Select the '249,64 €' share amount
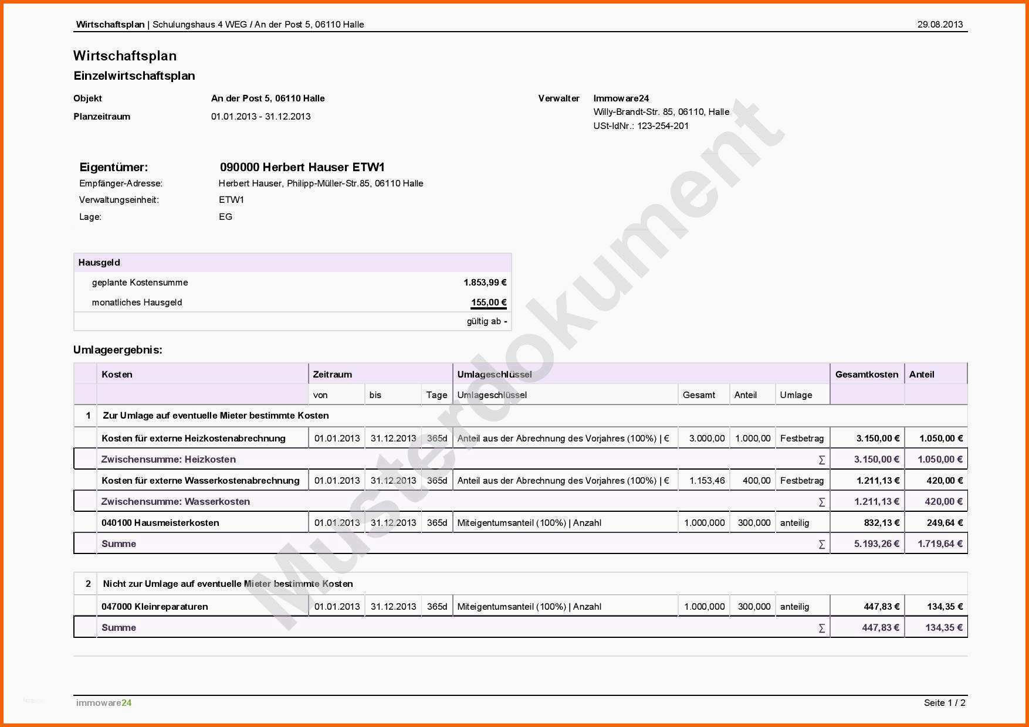This screenshot has width=1029, height=727. click(945, 522)
